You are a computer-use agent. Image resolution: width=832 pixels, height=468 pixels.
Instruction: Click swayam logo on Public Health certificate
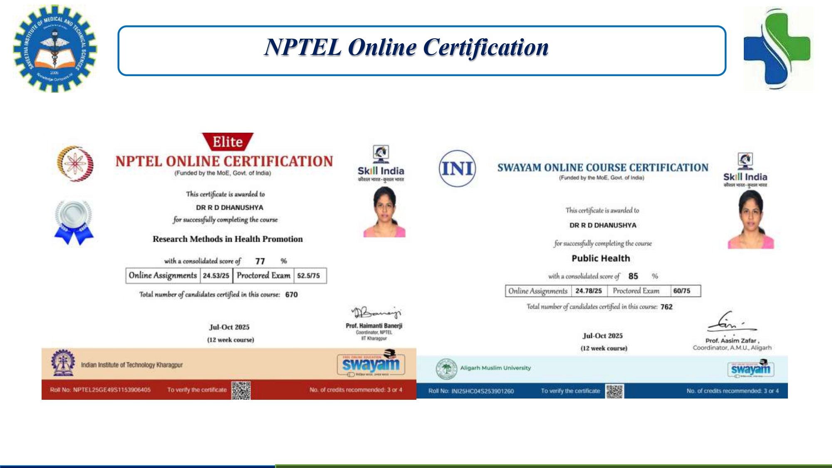pyautogui.click(x=750, y=369)
